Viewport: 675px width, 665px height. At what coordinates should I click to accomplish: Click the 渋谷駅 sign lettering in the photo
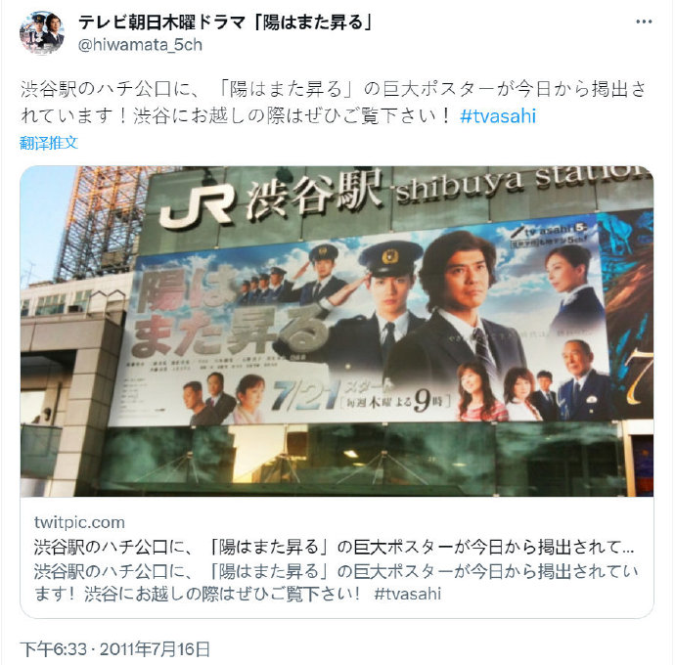click(314, 194)
